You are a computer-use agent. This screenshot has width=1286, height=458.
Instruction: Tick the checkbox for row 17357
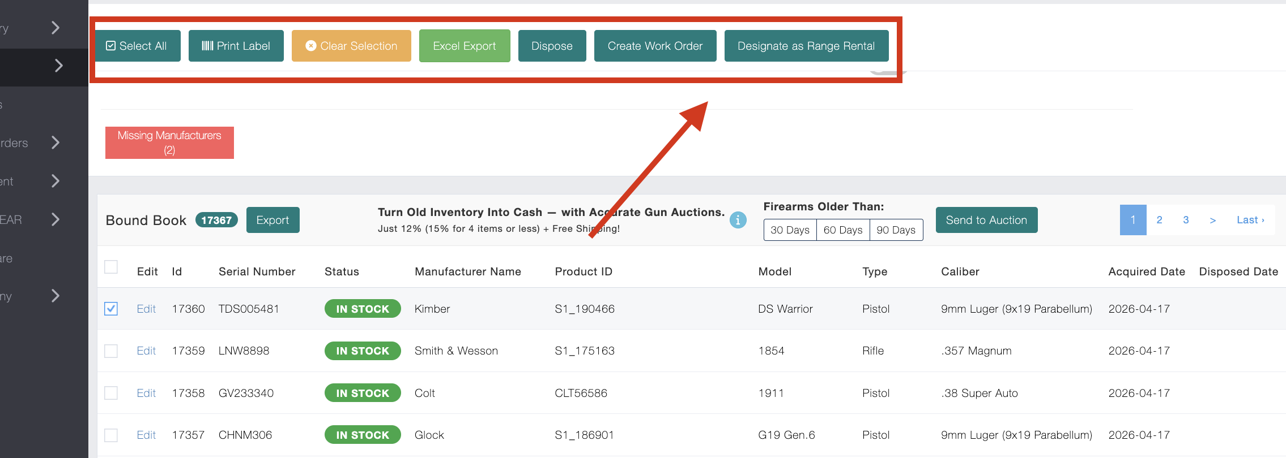click(111, 435)
